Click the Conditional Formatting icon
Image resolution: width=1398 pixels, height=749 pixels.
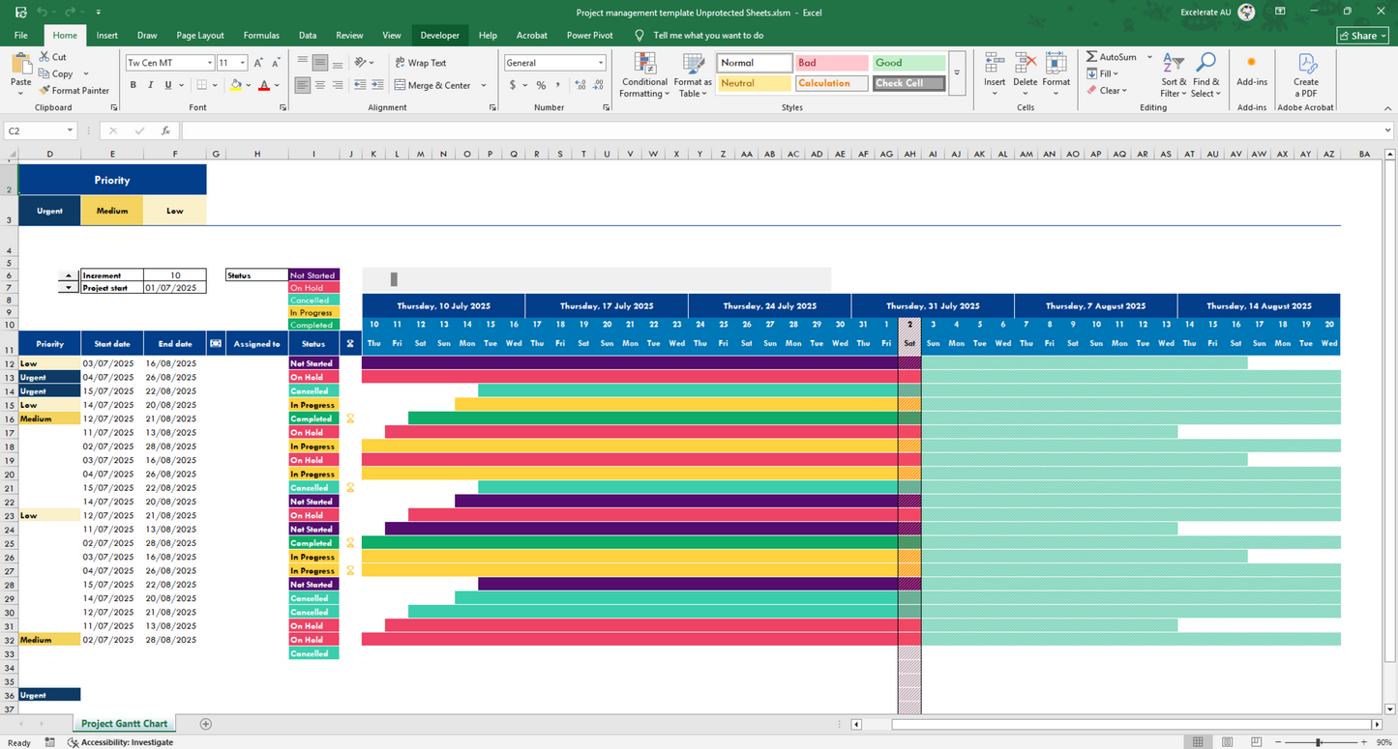[x=644, y=65]
